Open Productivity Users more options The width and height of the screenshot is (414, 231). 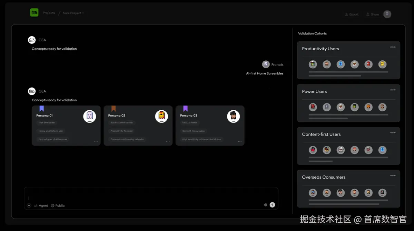click(393, 47)
